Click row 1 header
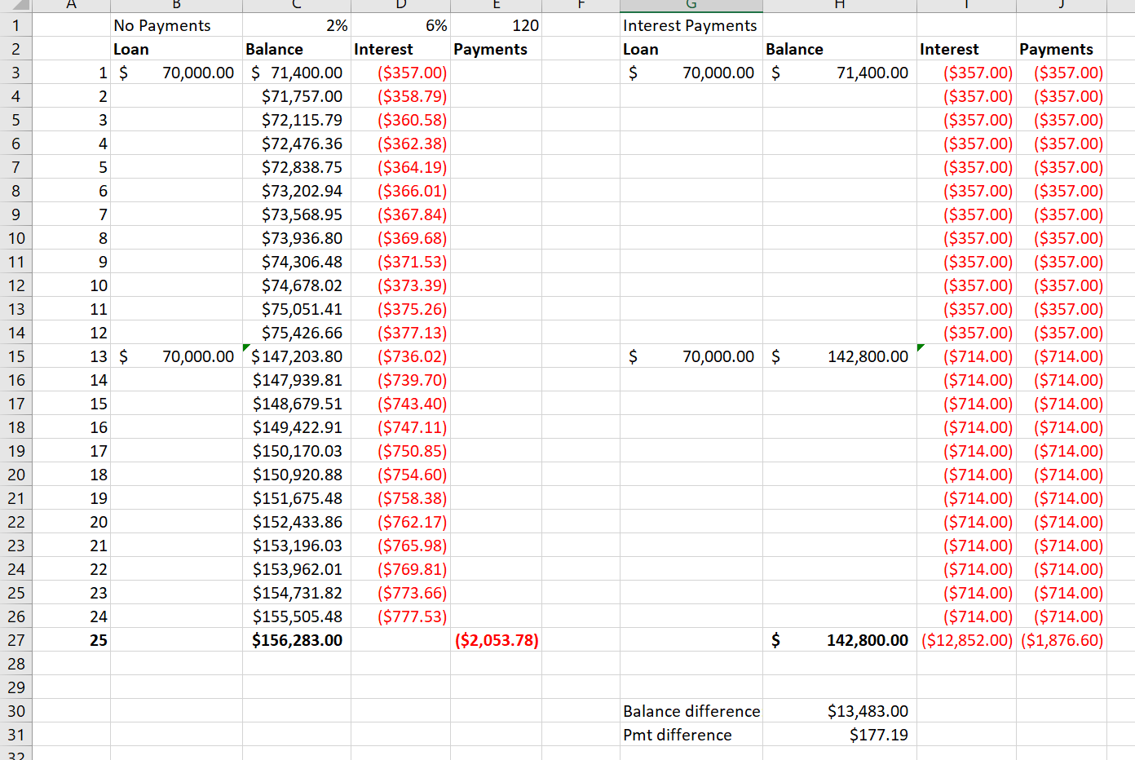 (16, 25)
